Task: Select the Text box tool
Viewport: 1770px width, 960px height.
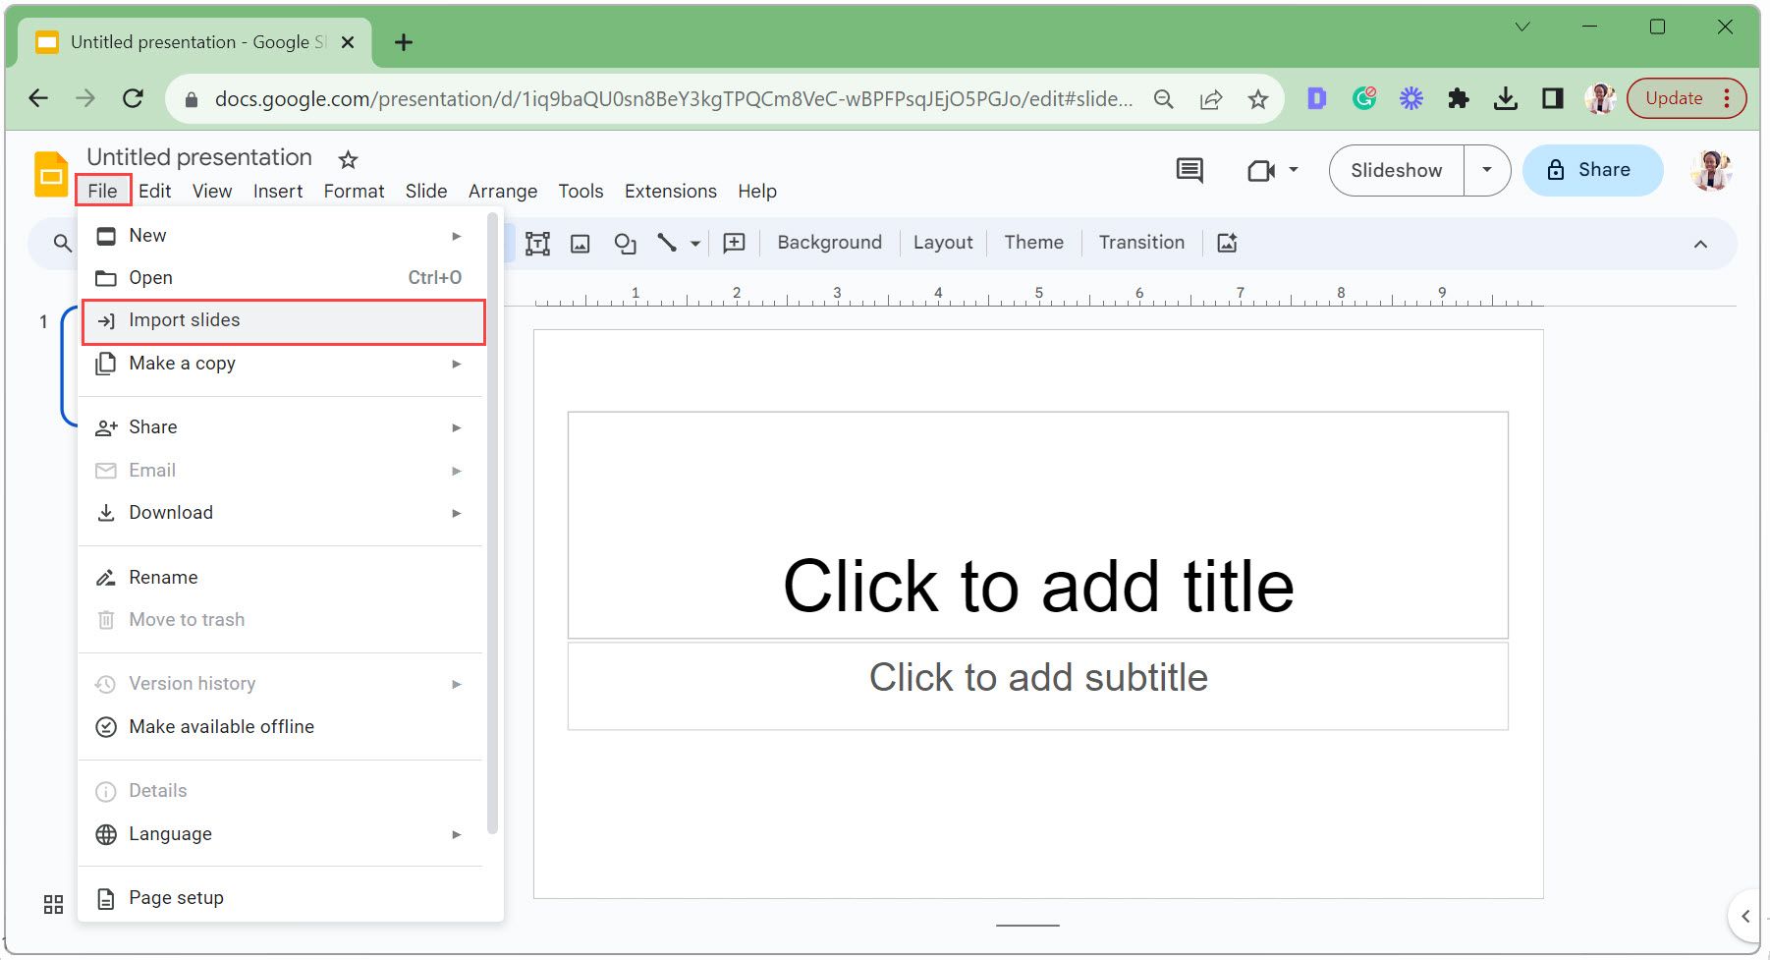Action: tap(537, 243)
